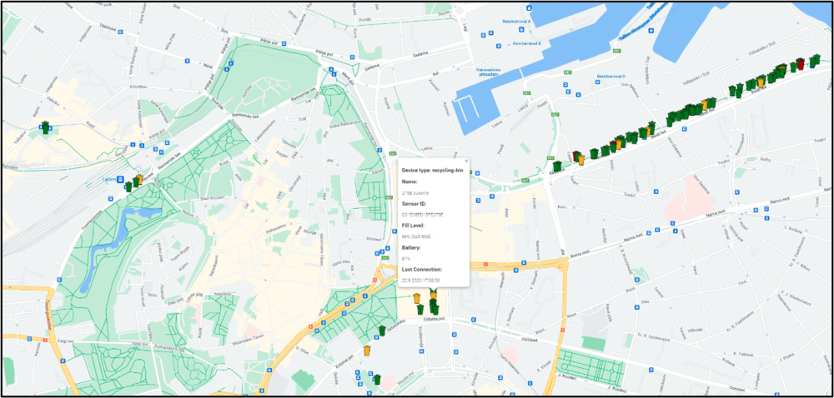
Task: Select the left orange bin below the popup
Action: [417, 298]
